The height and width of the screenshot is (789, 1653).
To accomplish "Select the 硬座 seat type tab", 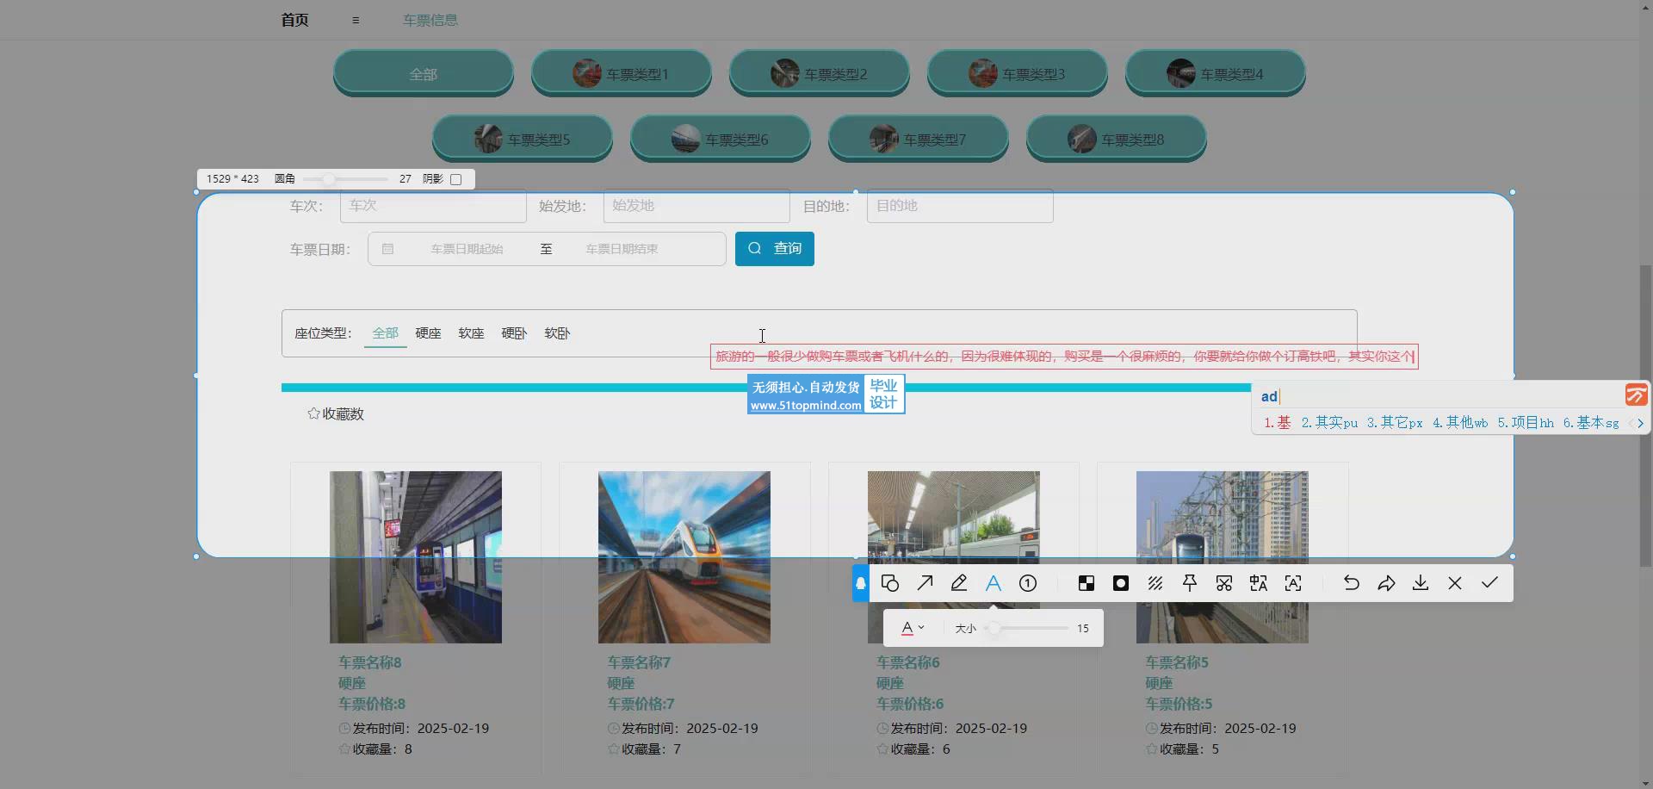I will 428,333.
